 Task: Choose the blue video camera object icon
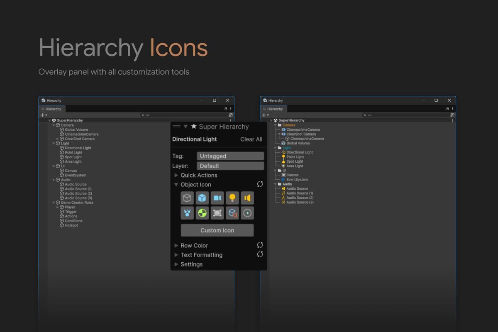[217, 198]
